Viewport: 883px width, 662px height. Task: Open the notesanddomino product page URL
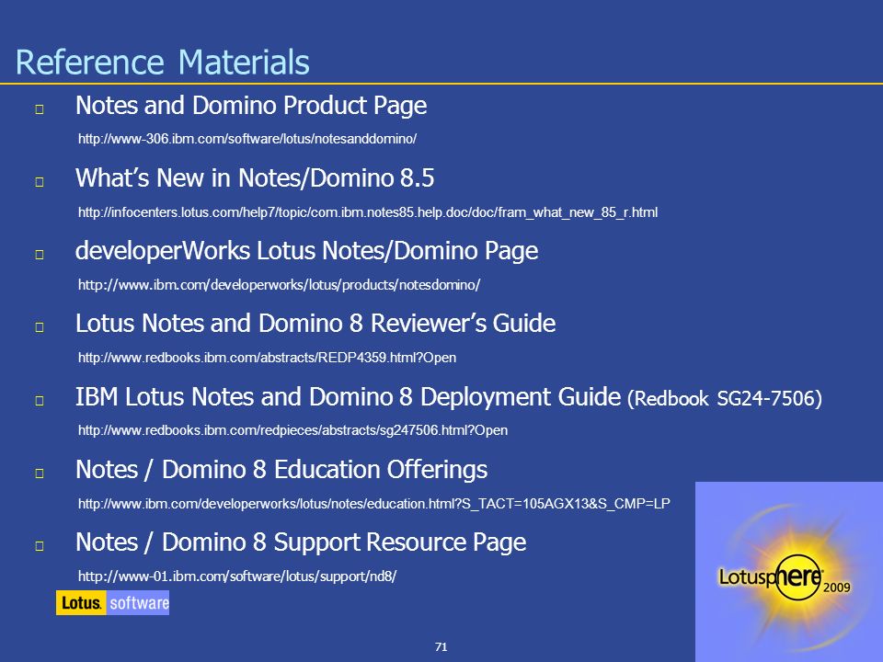[247, 139]
